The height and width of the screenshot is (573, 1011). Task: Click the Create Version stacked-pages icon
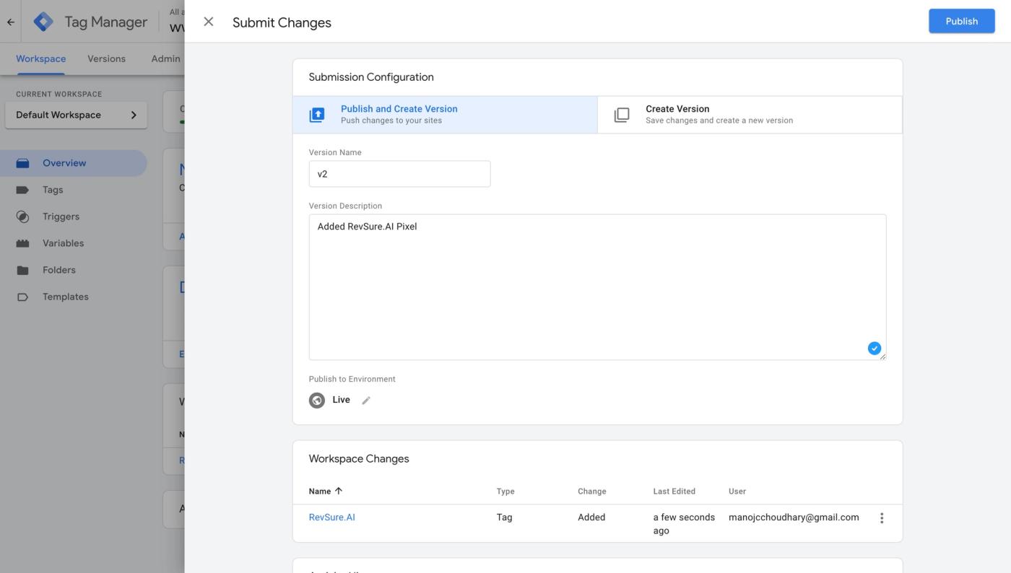pos(622,115)
